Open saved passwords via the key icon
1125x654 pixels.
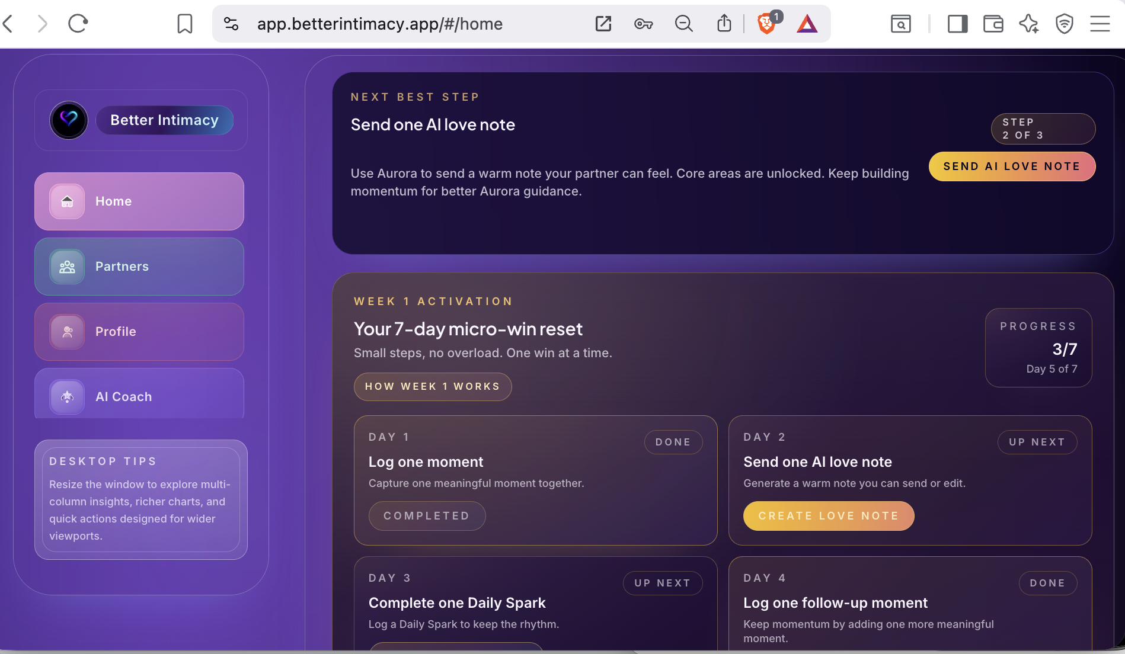pos(644,24)
